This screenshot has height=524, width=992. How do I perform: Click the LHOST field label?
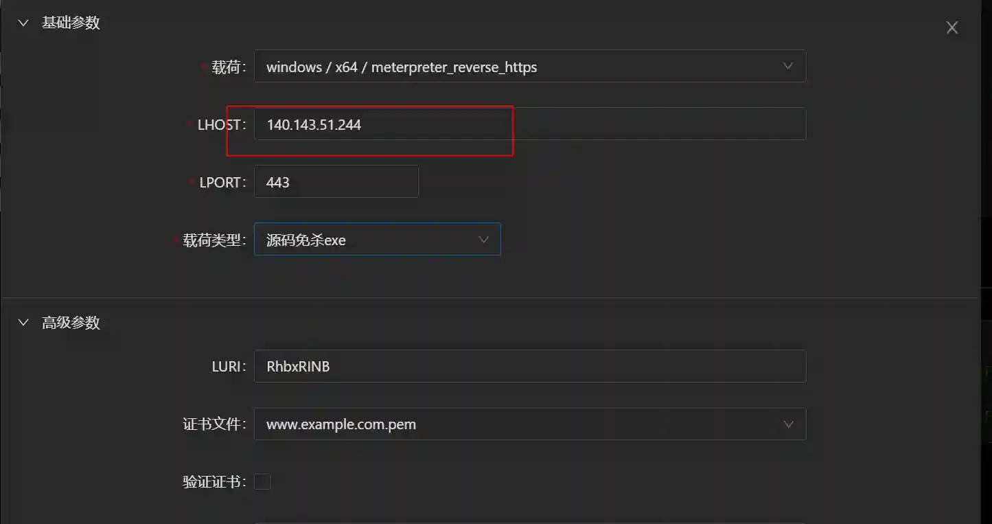tap(220, 125)
